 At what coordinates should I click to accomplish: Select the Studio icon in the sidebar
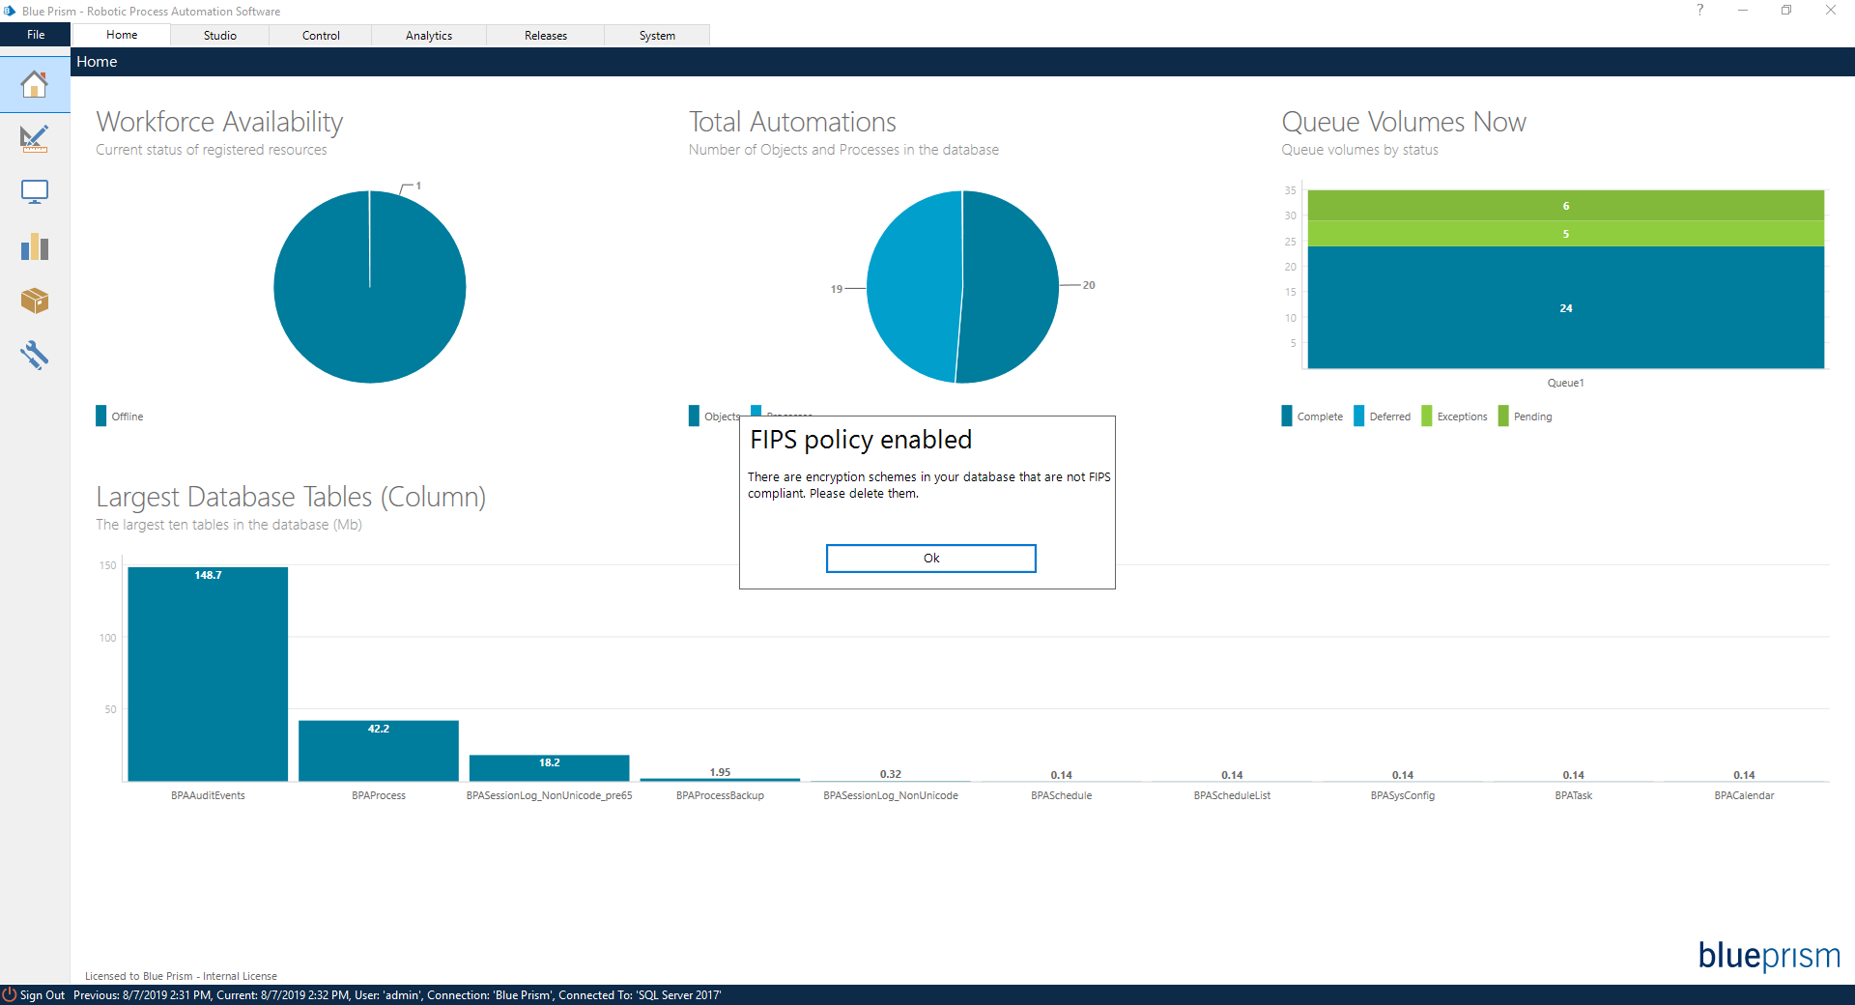35,138
